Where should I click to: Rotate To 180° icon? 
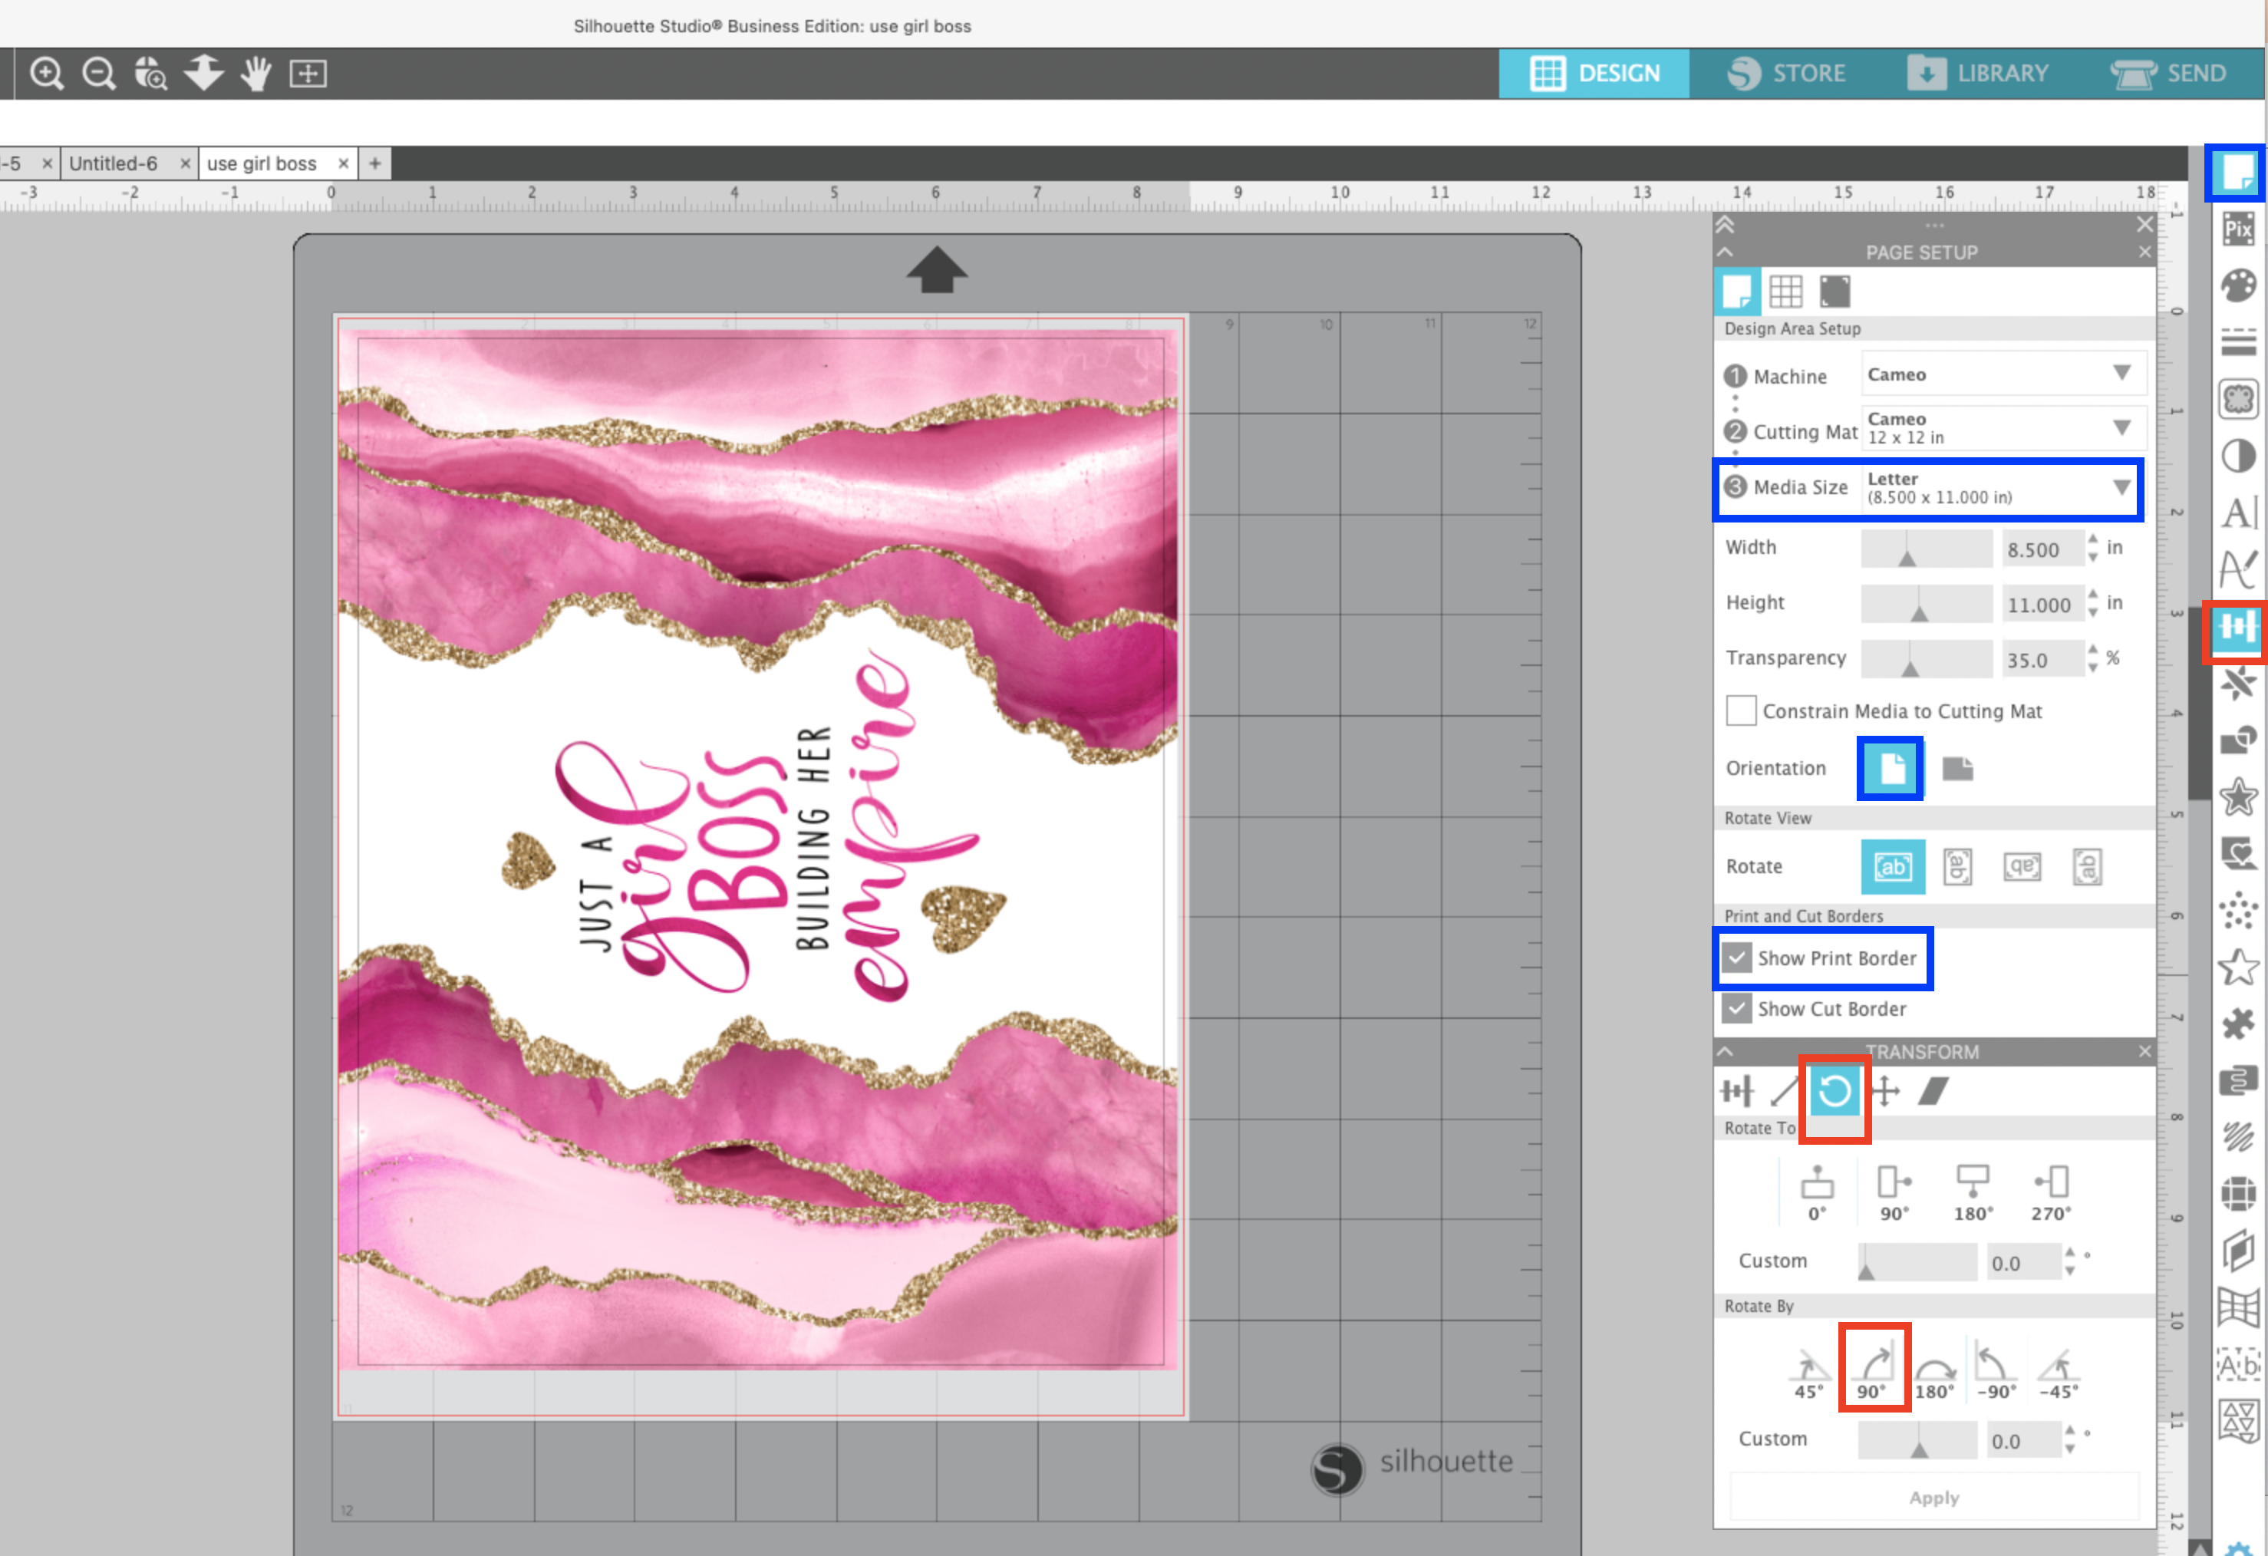(x=1973, y=1193)
